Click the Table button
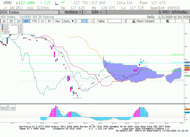Image resolution: width=190 pixels, height=137 pixels. point(101,21)
